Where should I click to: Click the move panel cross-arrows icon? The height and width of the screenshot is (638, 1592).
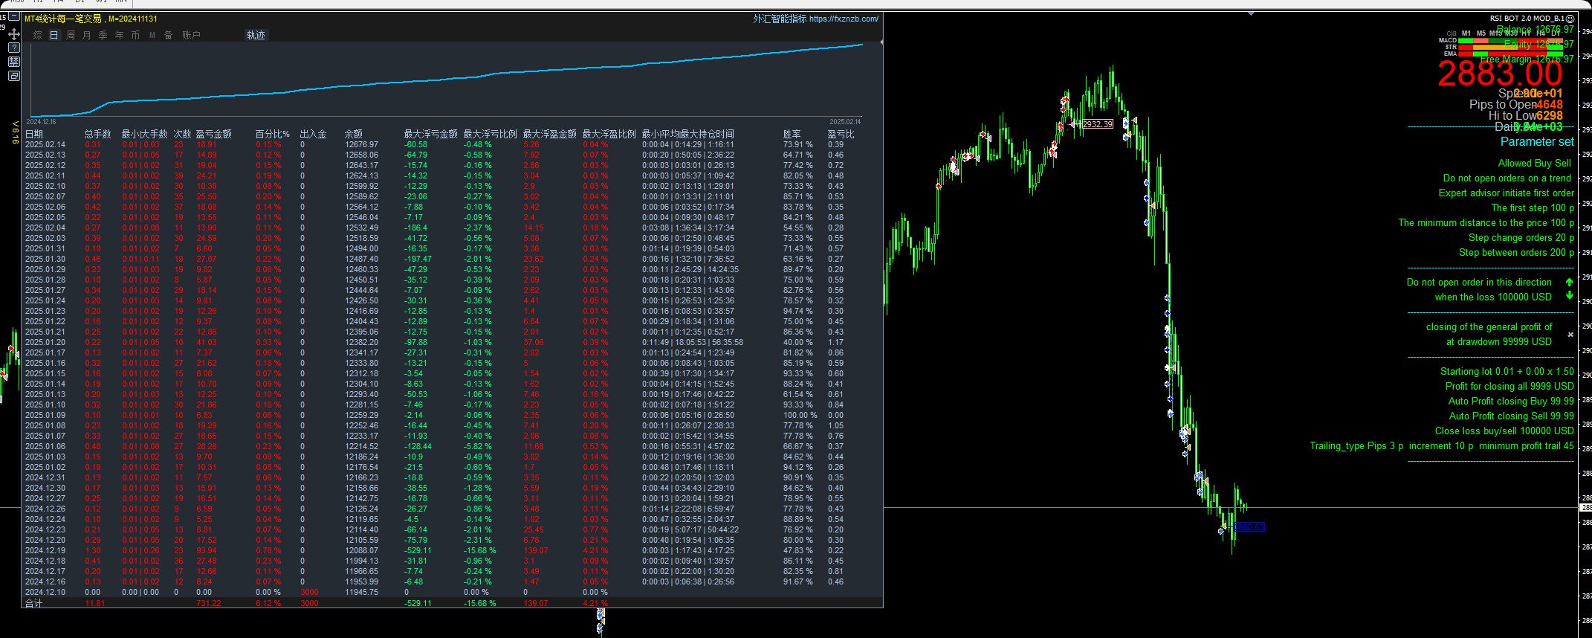point(14,34)
